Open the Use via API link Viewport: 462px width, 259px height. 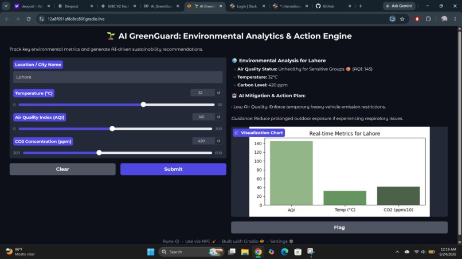click(x=201, y=241)
